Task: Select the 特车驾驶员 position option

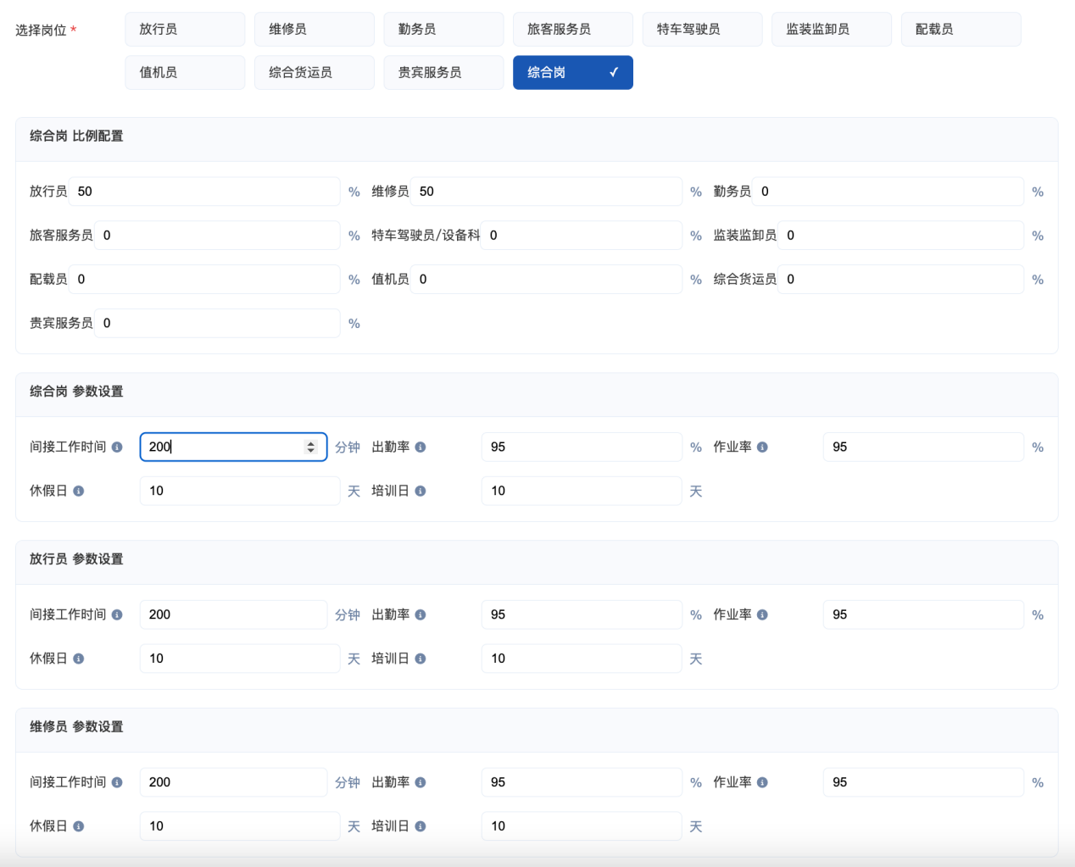Action: [x=702, y=29]
